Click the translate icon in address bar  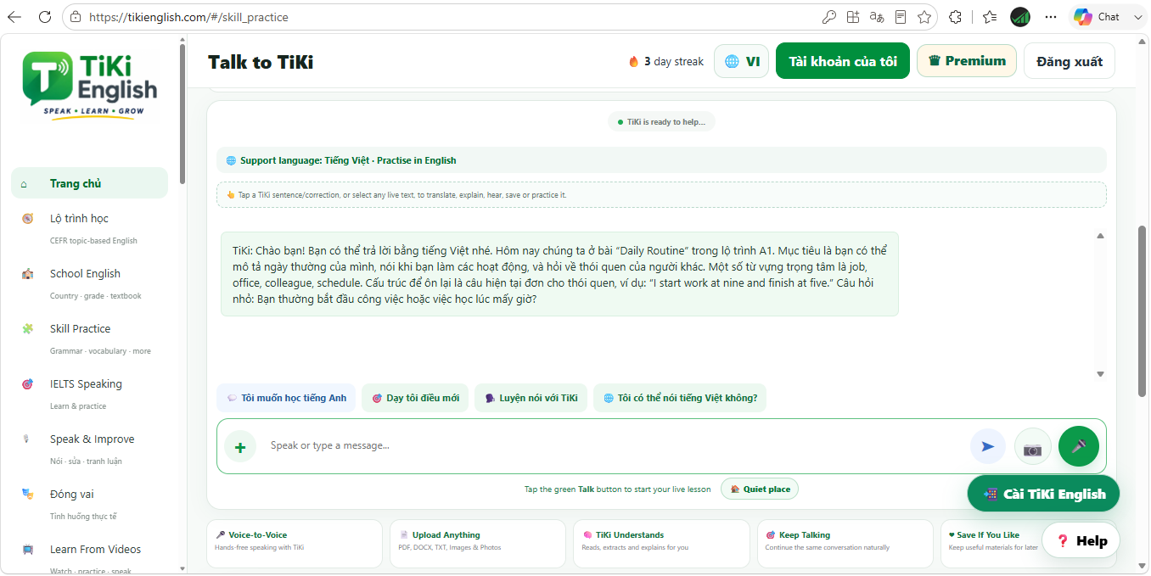click(877, 17)
